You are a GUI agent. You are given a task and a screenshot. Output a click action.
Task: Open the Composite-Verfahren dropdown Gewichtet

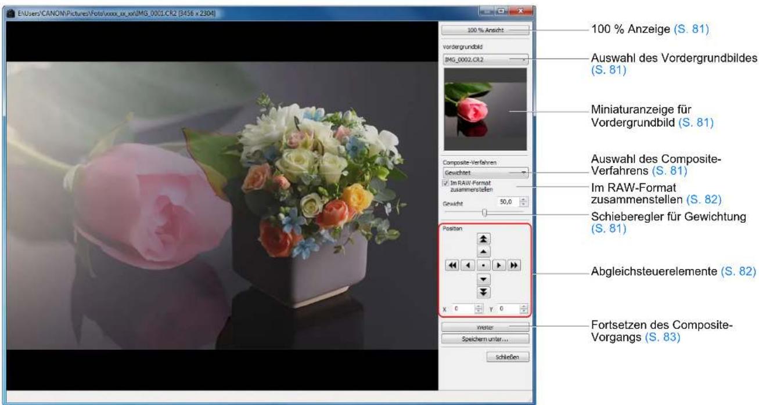pyautogui.click(x=485, y=172)
